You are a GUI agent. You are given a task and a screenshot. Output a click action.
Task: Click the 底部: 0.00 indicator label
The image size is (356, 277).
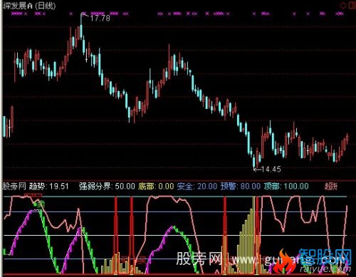(x=156, y=187)
